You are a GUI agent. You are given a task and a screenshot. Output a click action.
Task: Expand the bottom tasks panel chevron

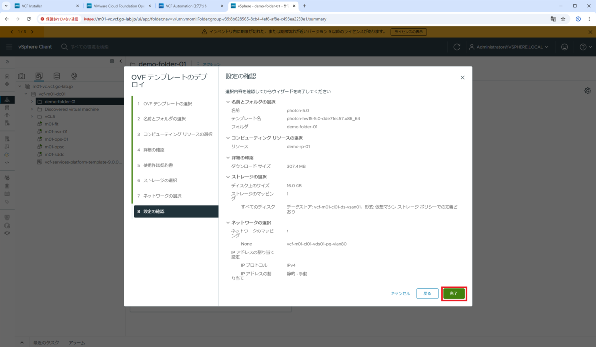pyautogui.click(x=22, y=342)
